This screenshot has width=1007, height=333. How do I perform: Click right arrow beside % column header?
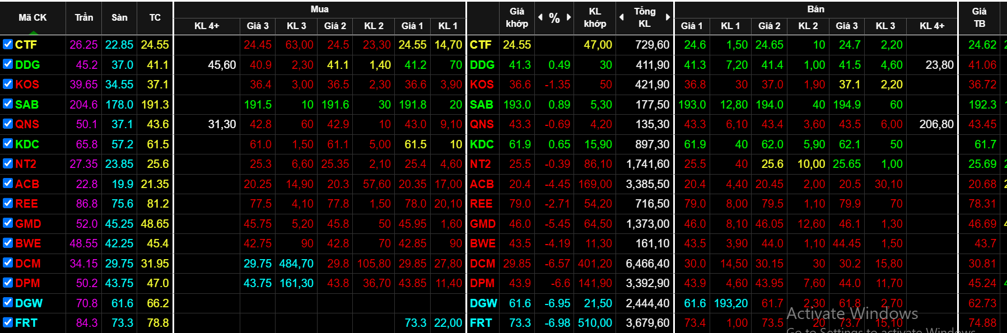click(x=568, y=17)
